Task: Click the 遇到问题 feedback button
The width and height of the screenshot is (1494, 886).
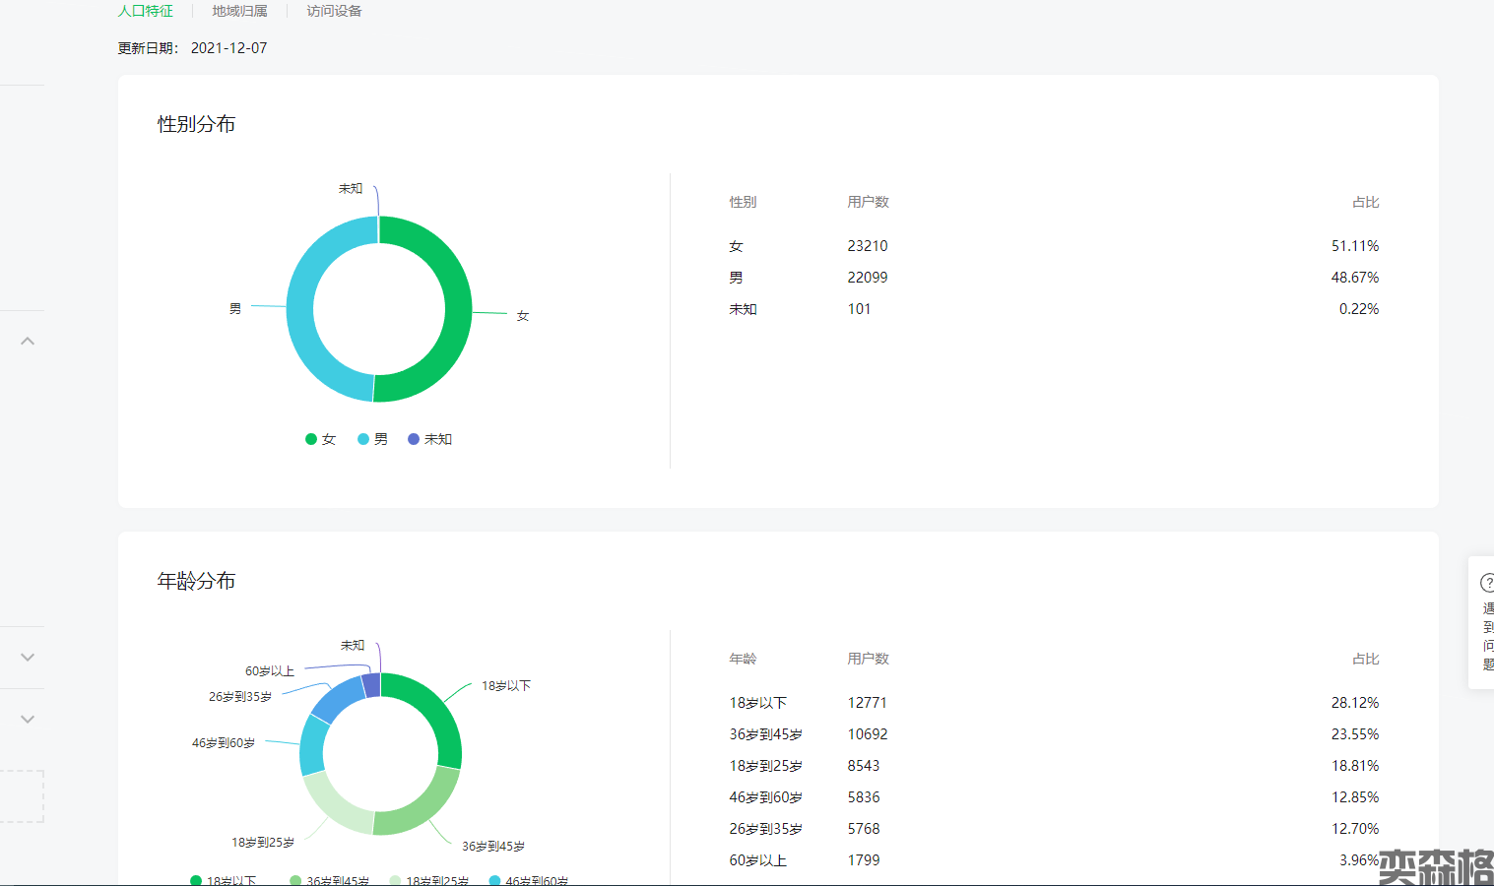Action: pyautogui.click(x=1487, y=636)
